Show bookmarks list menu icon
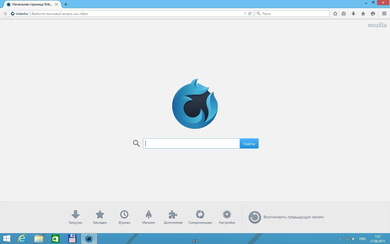This screenshot has width=390, height=244. [344, 14]
